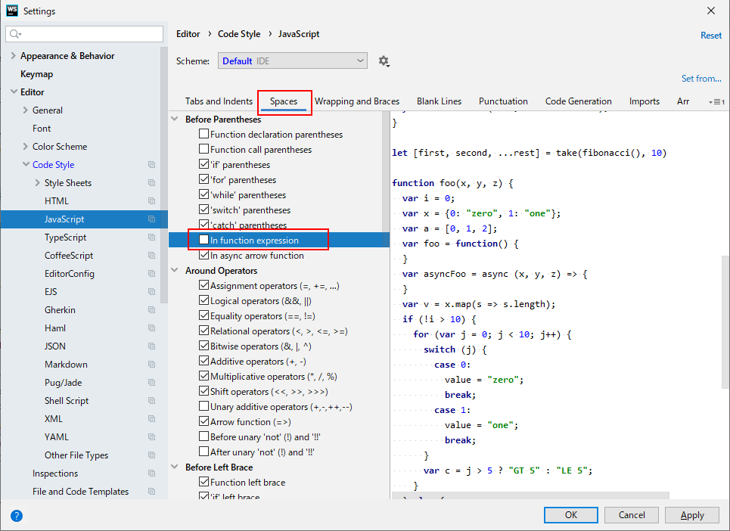Click the WebStorm logo in title bar

[11, 11]
